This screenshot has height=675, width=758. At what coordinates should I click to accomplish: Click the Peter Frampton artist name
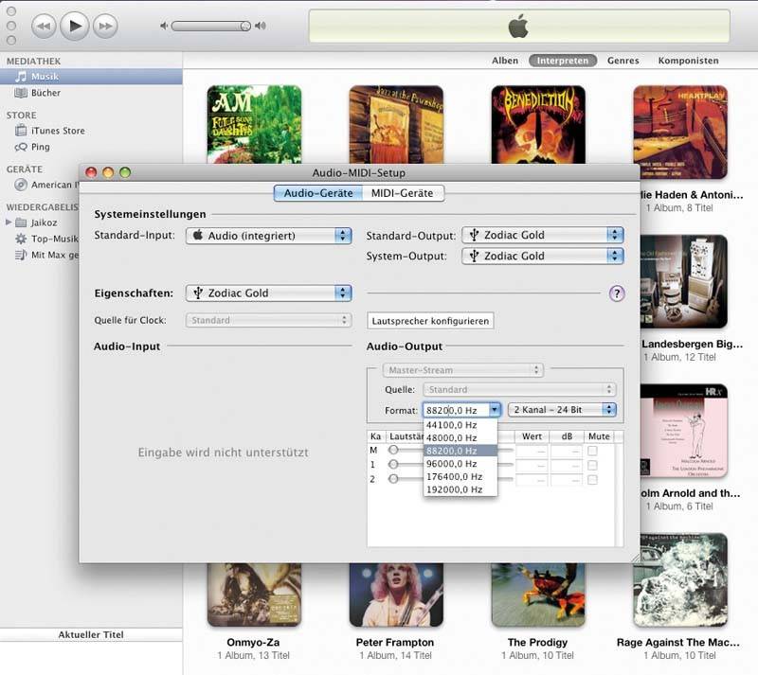[x=395, y=642]
